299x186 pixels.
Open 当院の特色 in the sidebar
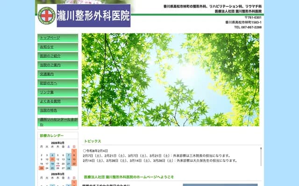(x=58, y=111)
